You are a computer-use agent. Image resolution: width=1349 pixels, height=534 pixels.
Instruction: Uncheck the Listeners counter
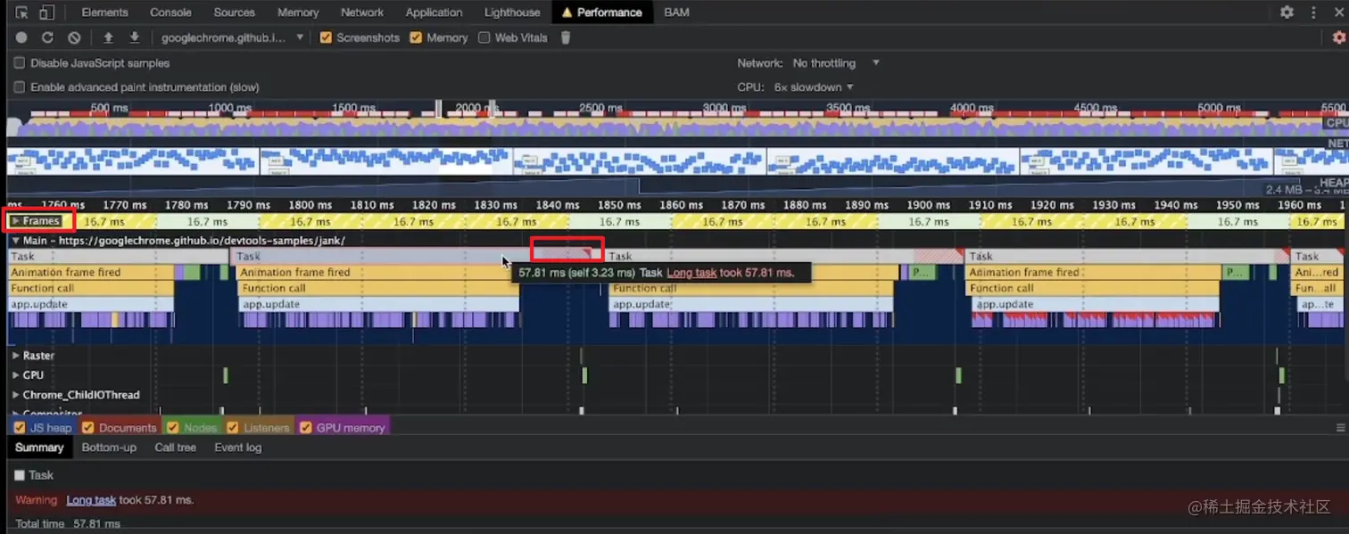(x=233, y=428)
